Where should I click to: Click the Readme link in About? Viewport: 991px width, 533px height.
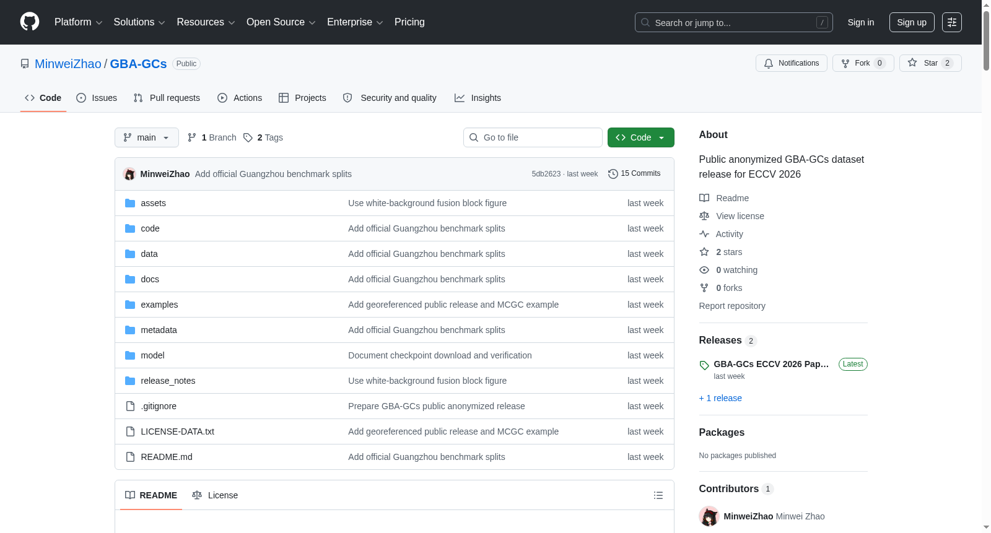coord(724,198)
